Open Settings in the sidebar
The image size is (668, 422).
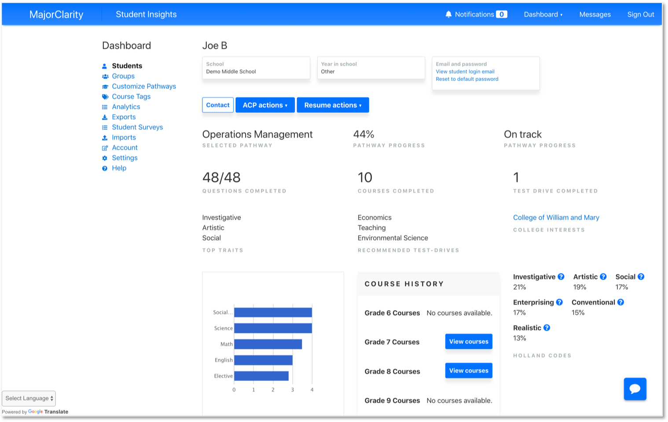(125, 158)
